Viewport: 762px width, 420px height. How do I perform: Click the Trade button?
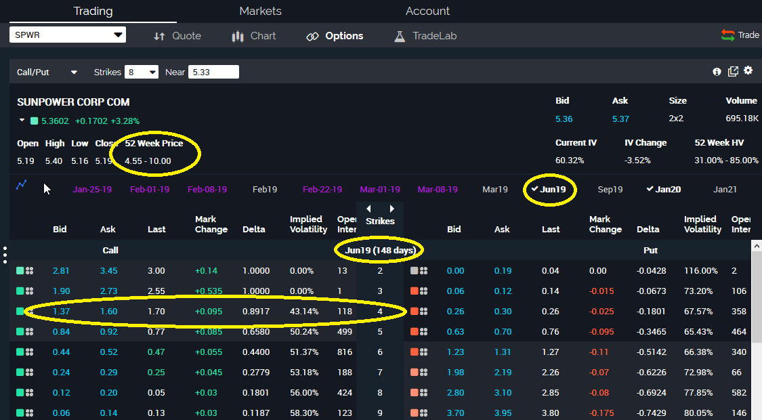click(740, 35)
